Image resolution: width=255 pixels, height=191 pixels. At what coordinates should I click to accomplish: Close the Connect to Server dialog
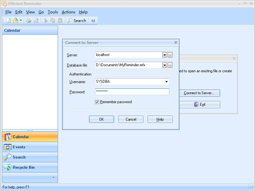(176, 43)
